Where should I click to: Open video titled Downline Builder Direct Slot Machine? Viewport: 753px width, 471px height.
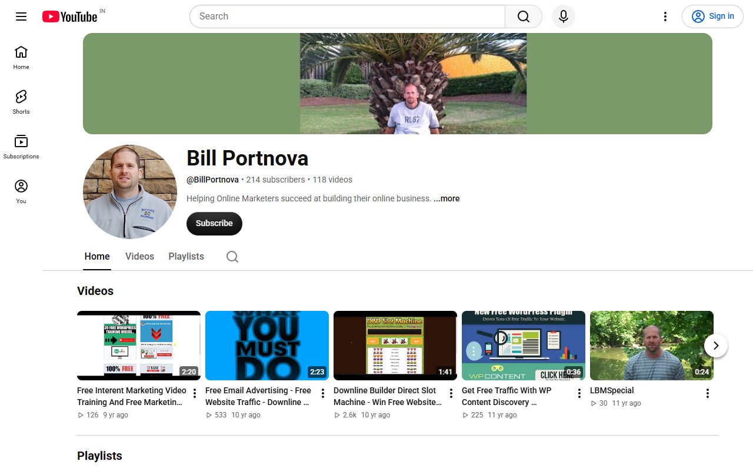[x=388, y=396]
